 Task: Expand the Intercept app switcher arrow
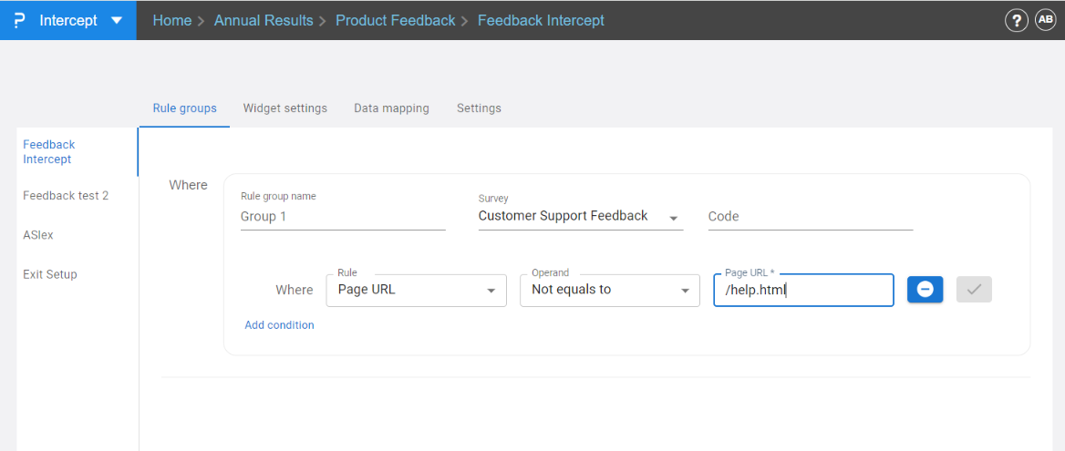[116, 20]
